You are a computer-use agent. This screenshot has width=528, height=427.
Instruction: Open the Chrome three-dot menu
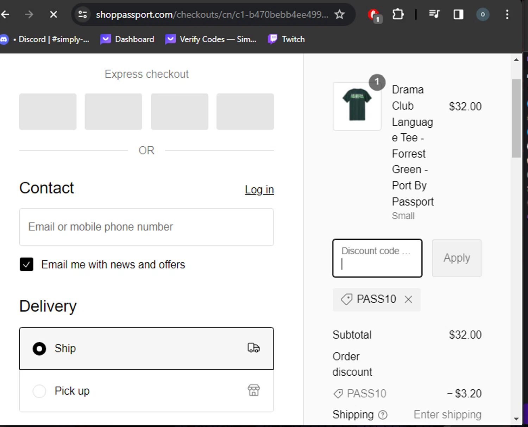point(507,14)
